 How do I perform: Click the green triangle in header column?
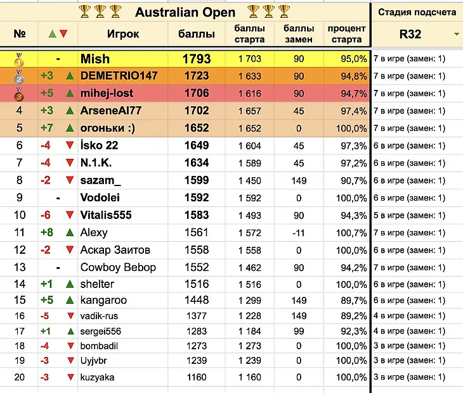52,34
